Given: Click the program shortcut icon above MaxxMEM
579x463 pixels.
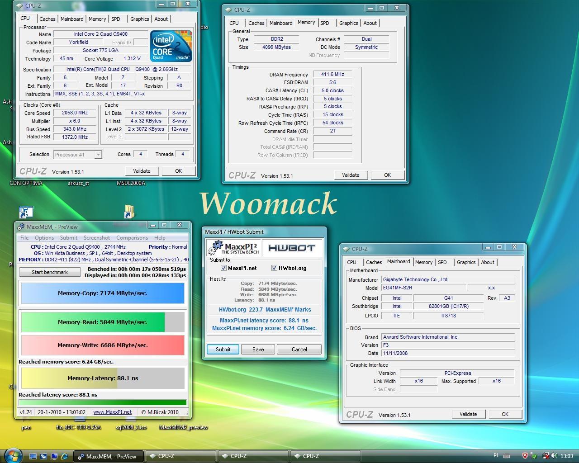Looking at the screenshot, I should click(26, 212).
